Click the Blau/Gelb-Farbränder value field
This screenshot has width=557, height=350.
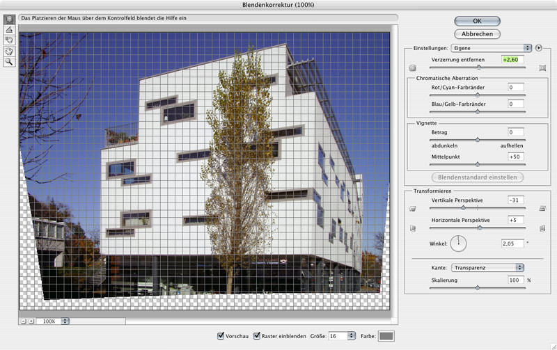(x=516, y=104)
